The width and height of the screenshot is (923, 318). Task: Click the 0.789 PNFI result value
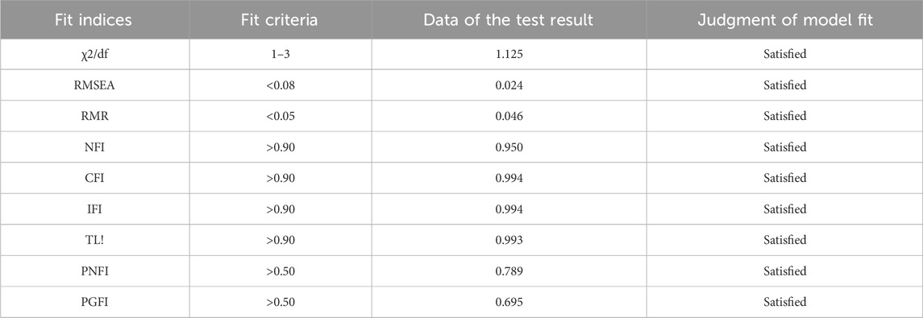coord(509,271)
